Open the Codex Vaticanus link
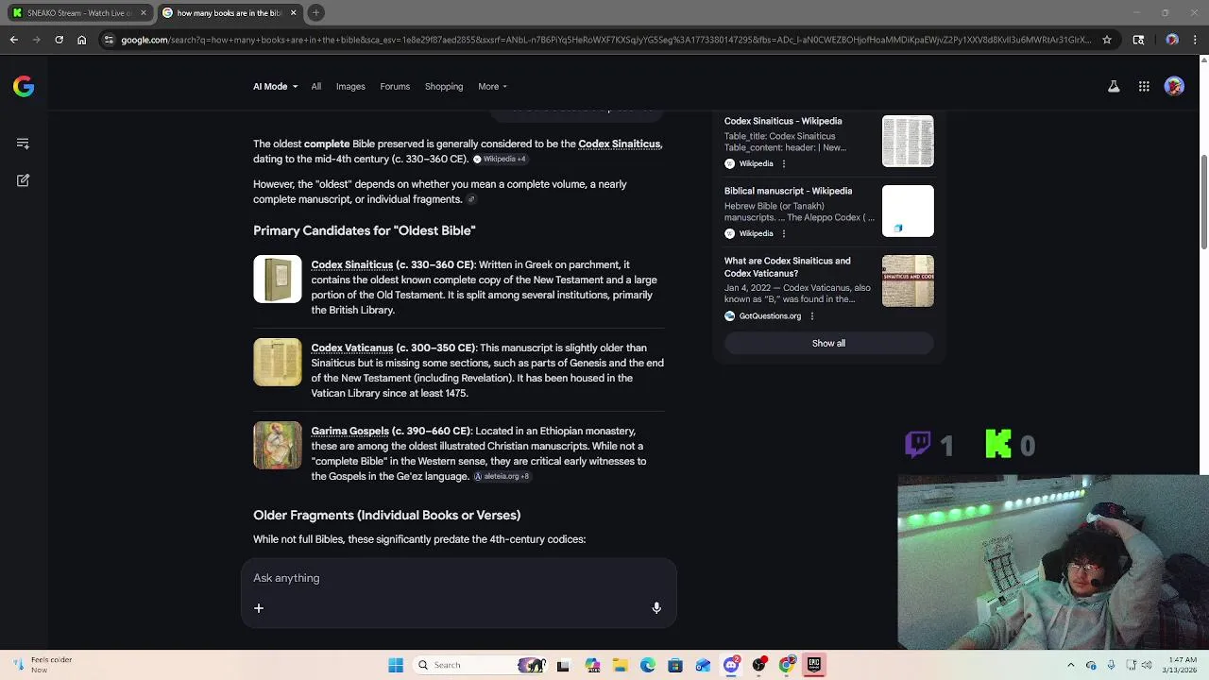The image size is (1209, 680). 352,348
